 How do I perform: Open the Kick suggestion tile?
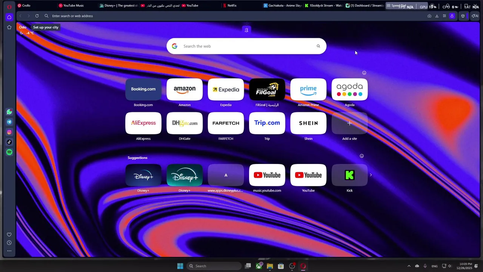coord(349,175)
